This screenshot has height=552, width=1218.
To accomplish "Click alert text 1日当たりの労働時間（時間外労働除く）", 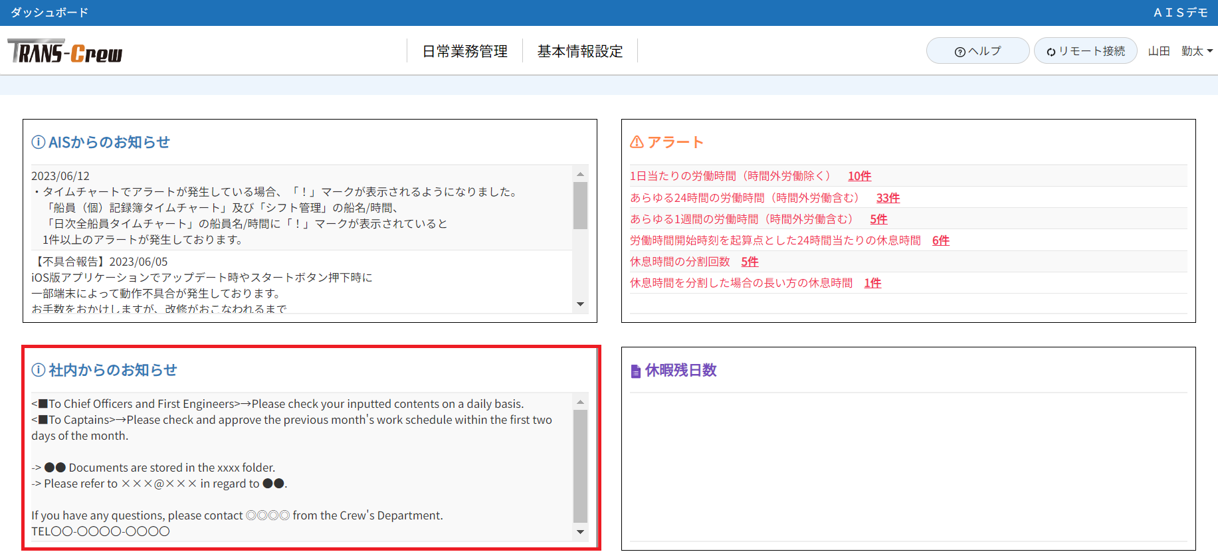I will 730,176.
